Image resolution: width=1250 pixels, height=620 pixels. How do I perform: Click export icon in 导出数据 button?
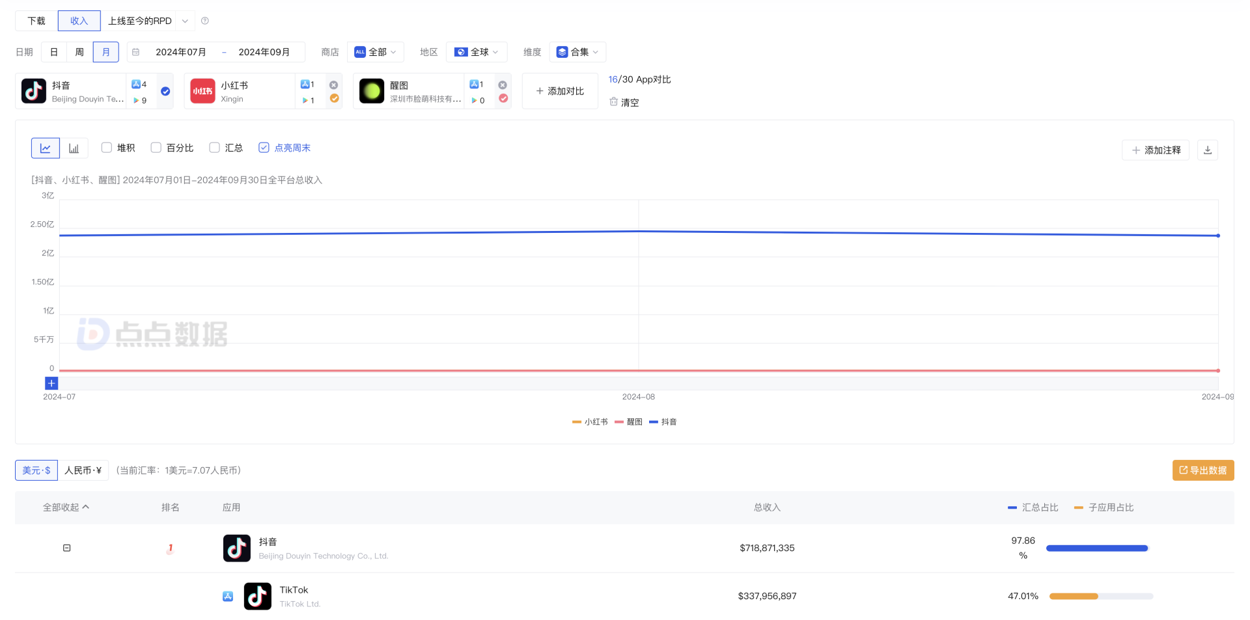[x=1184, y=470]
